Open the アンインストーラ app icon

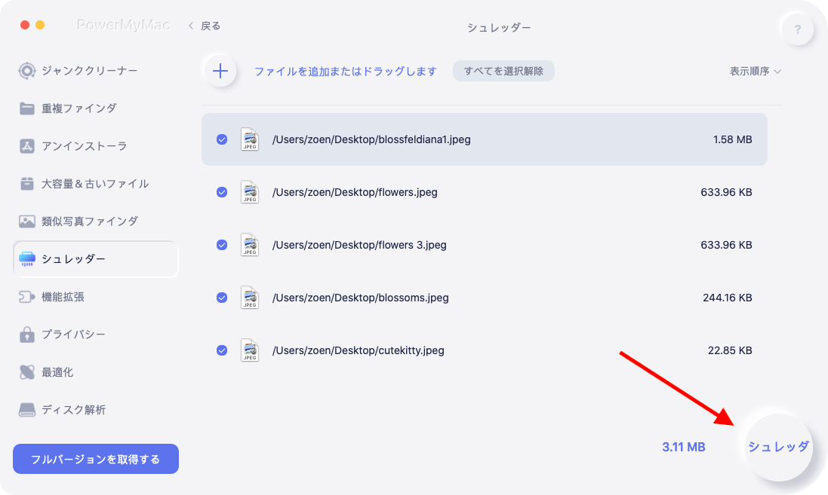pyautogui.click(x=27, y=146)
